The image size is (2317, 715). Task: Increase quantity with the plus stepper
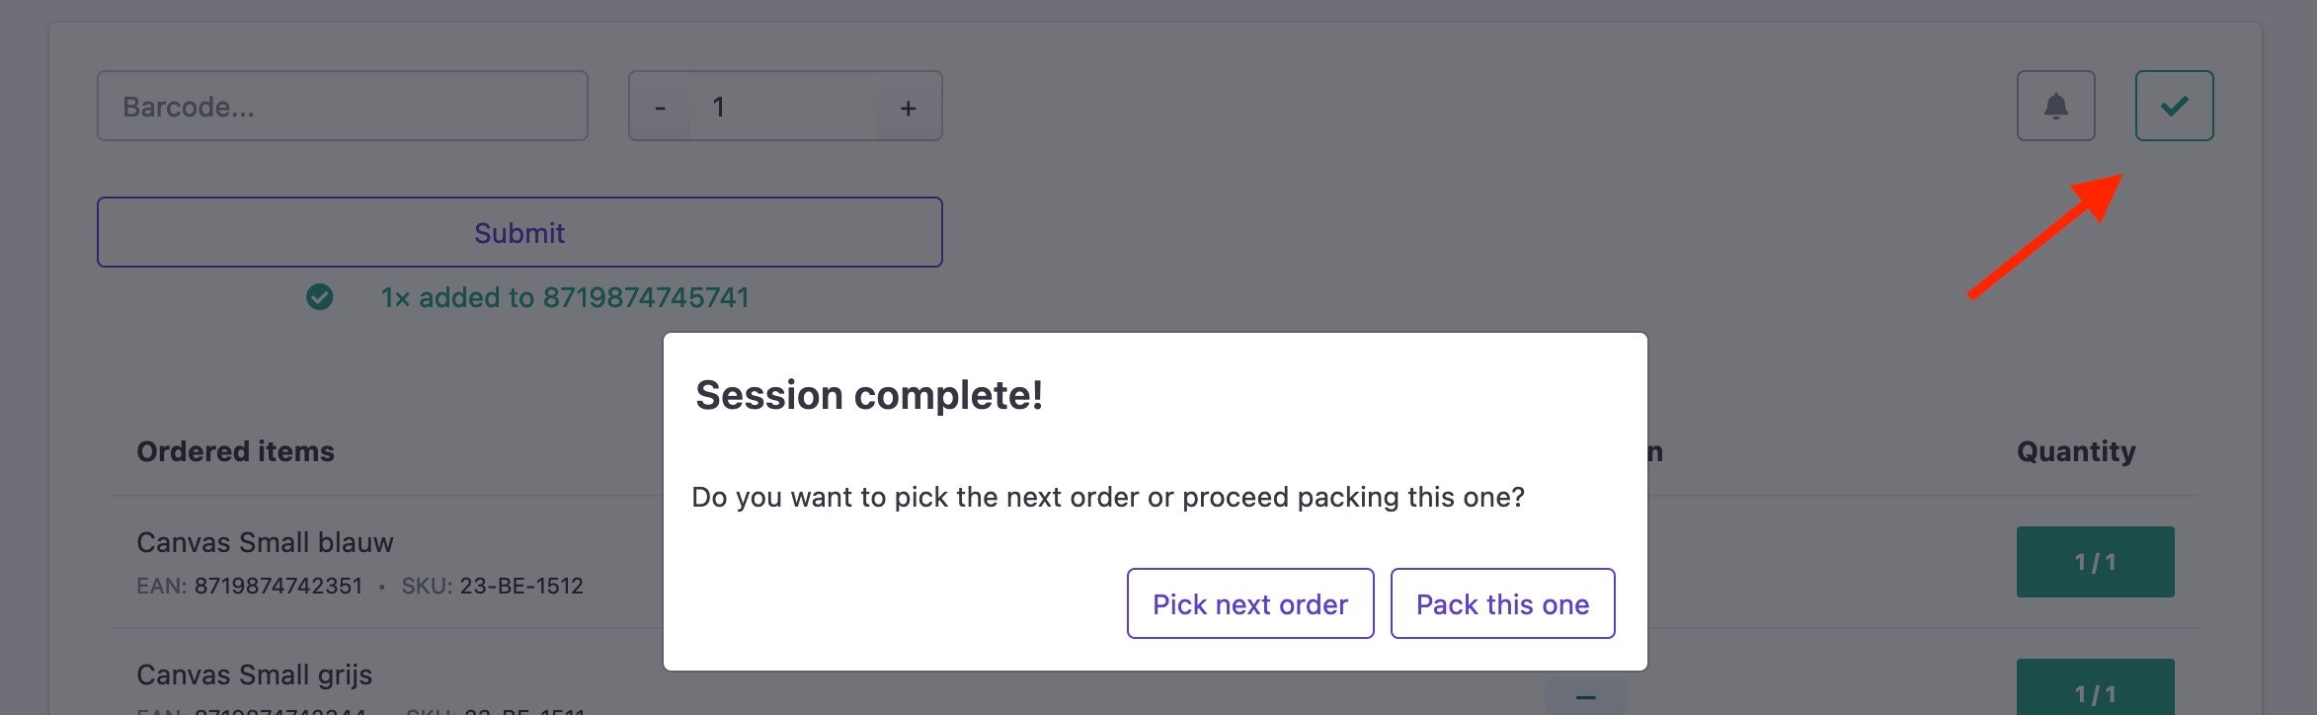click(x=909, y=107)
